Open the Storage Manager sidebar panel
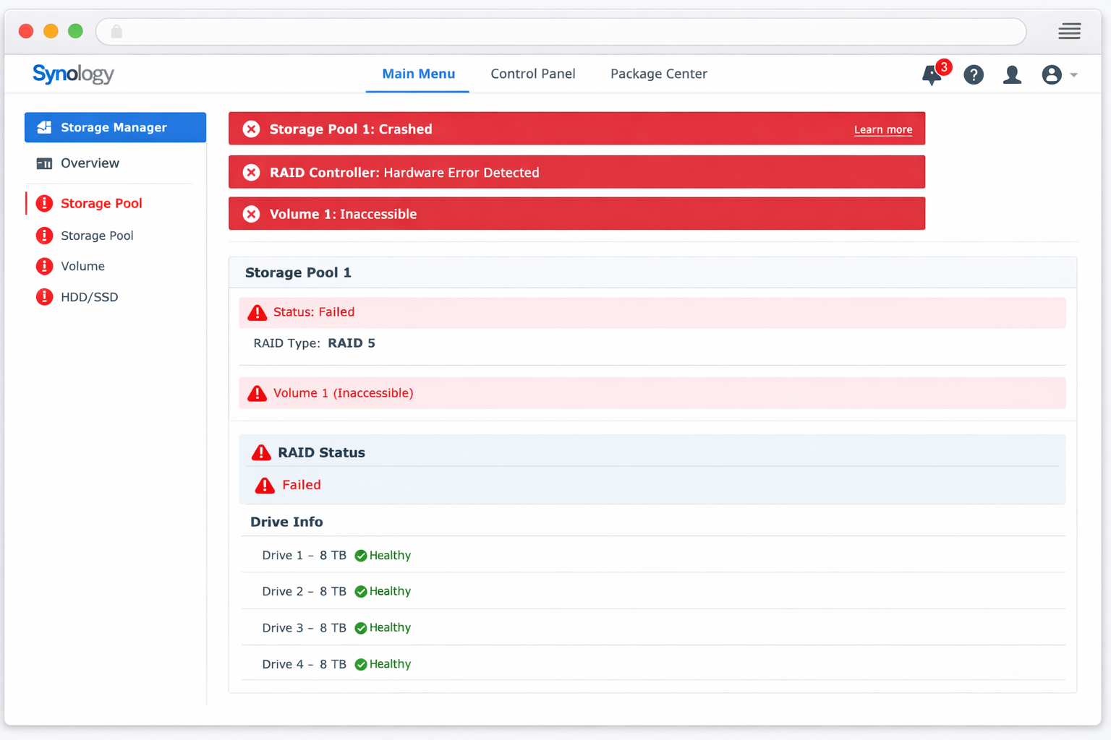Screen dimensions: 1111x740 114,127
